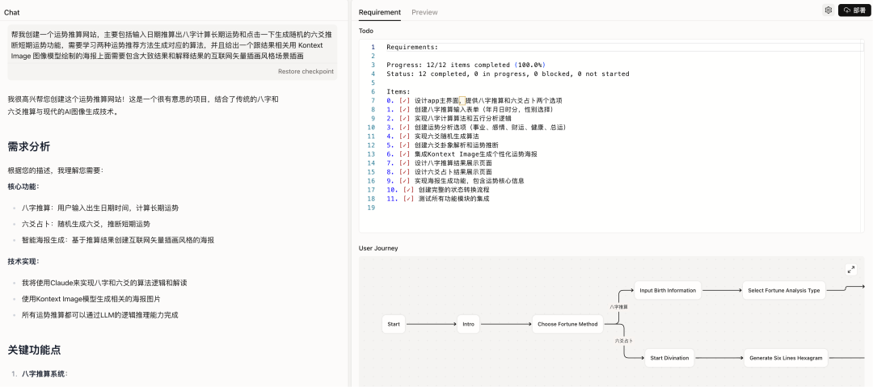Click Restore checkpoint link
Screen dimensions: 873x387
(x=306, y=71)
